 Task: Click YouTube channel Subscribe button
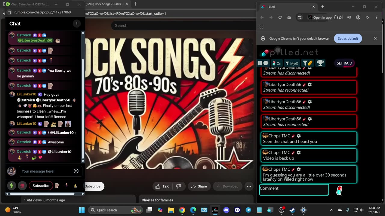pos(94,186)
